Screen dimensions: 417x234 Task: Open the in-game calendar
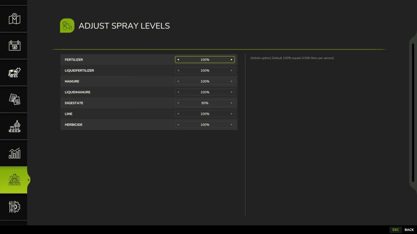[x=14, y=45]
